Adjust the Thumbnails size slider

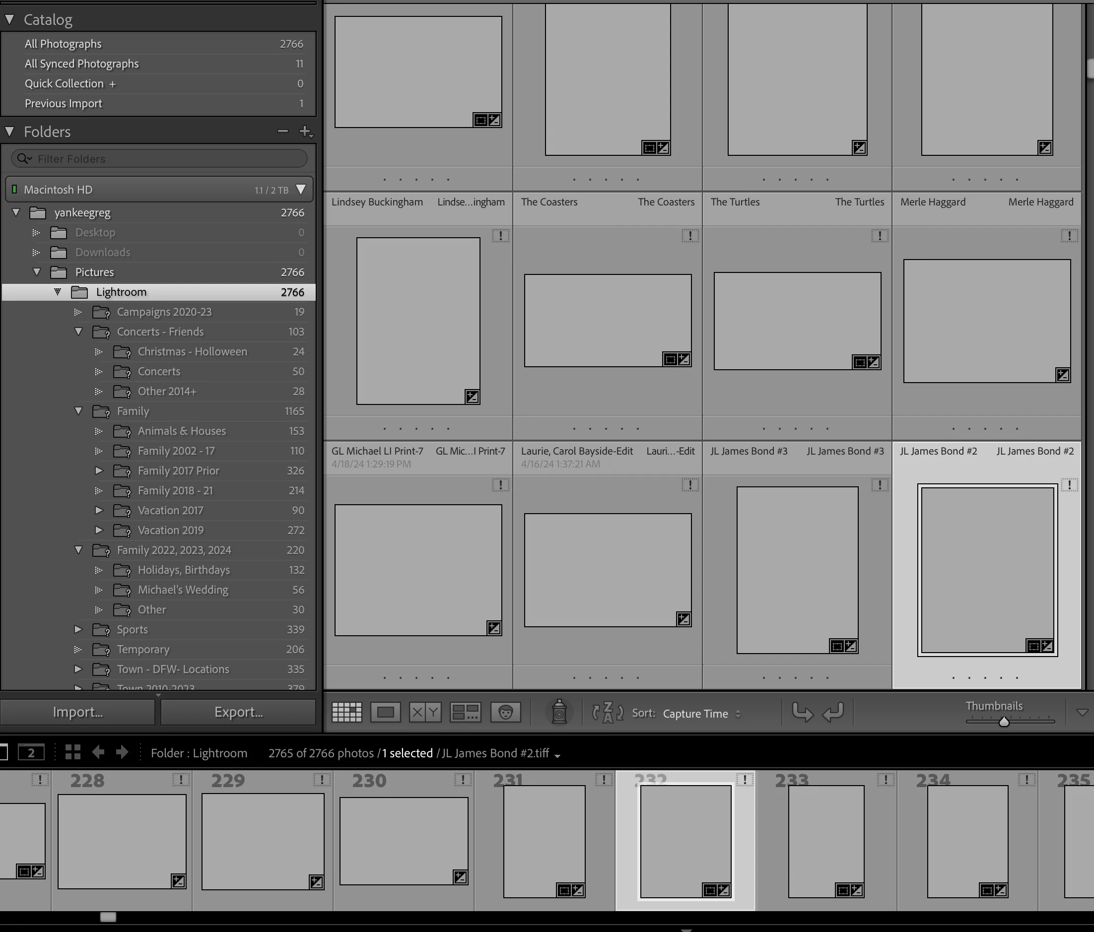1004,722
